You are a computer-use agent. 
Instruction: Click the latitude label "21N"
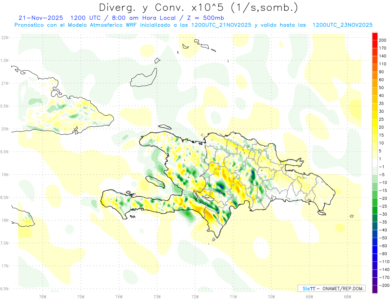click(x=5, y=83)
